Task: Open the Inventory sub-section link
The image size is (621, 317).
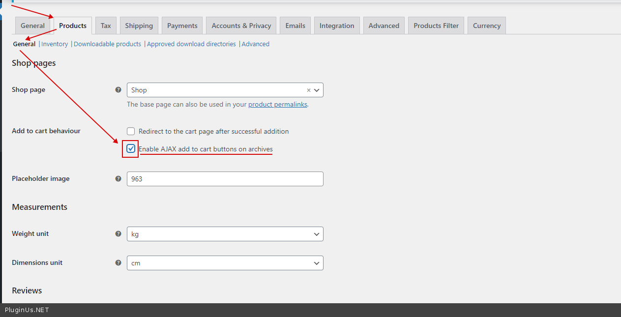Action: tap(55, 44)
